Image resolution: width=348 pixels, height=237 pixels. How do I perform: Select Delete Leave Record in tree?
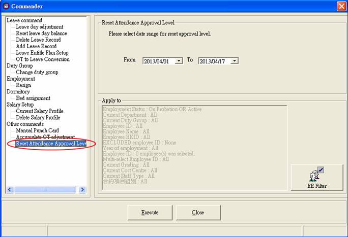pyautogui.click(x=38, y=40)
